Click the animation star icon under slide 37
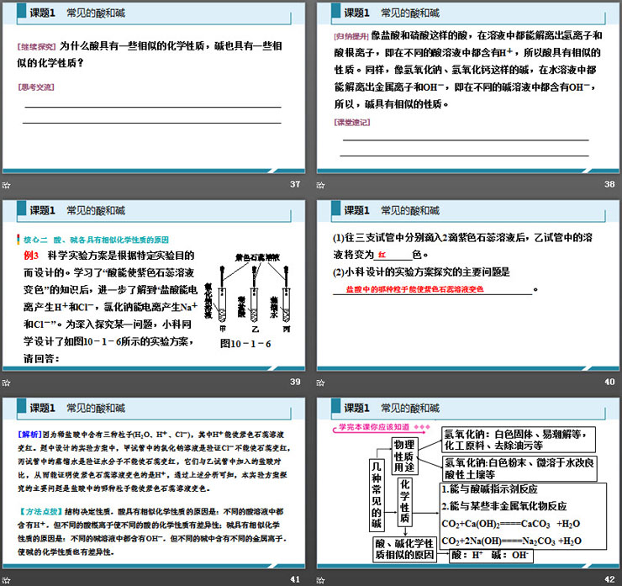The height and width of the screenshot is (586, 622). pos(6,185)
